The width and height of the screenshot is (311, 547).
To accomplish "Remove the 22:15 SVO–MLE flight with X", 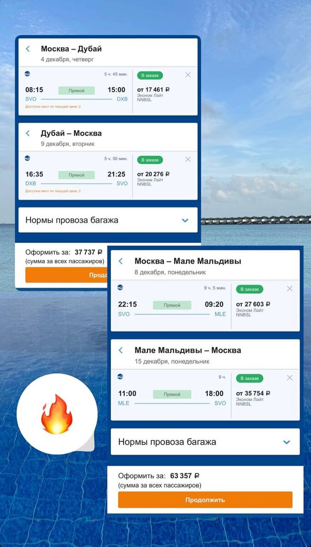I will click(x=290, y=289).
